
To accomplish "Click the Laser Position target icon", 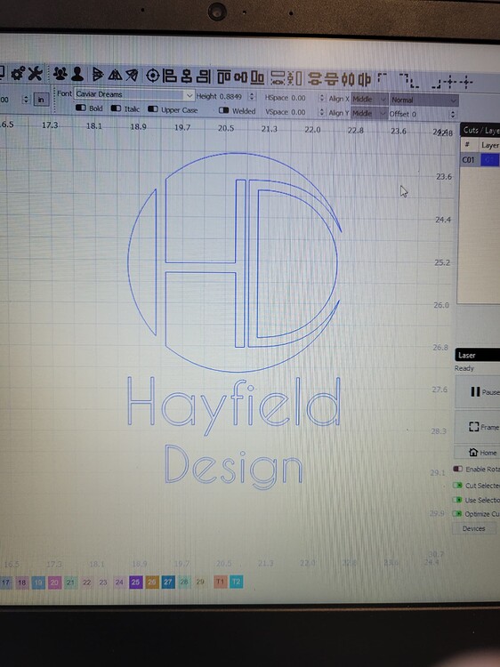I will click(152, 76).
